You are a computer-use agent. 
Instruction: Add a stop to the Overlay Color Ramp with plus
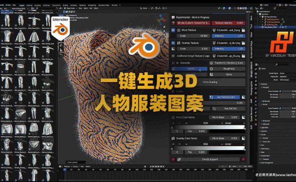[173, 144]
